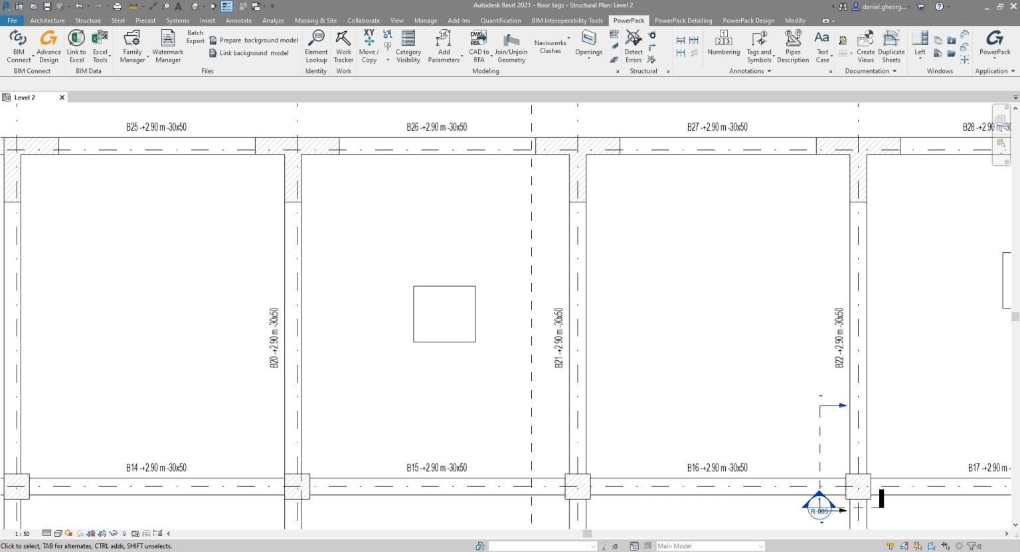
Task: Expand the Annotations panel dropdown
Action: click(x=770, y=71)
